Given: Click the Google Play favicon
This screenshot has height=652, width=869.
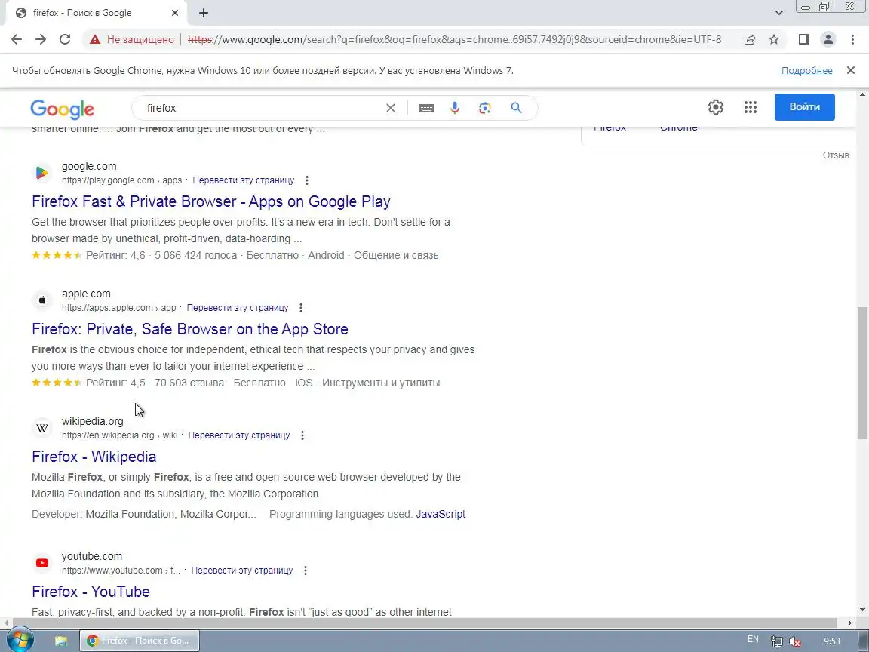Looking at the screenshot, I should 42,173.
